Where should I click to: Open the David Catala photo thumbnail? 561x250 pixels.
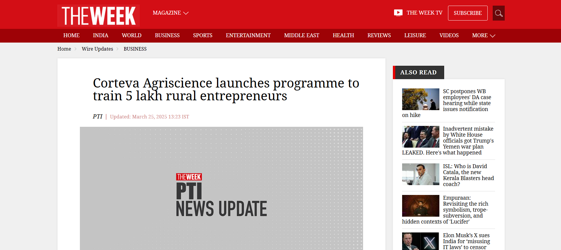tap(421, 174)
